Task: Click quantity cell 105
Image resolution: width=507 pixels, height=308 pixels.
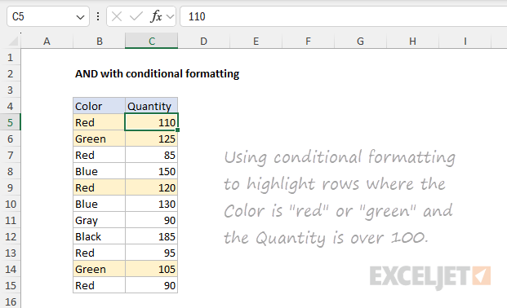Action: click(151, 269)
